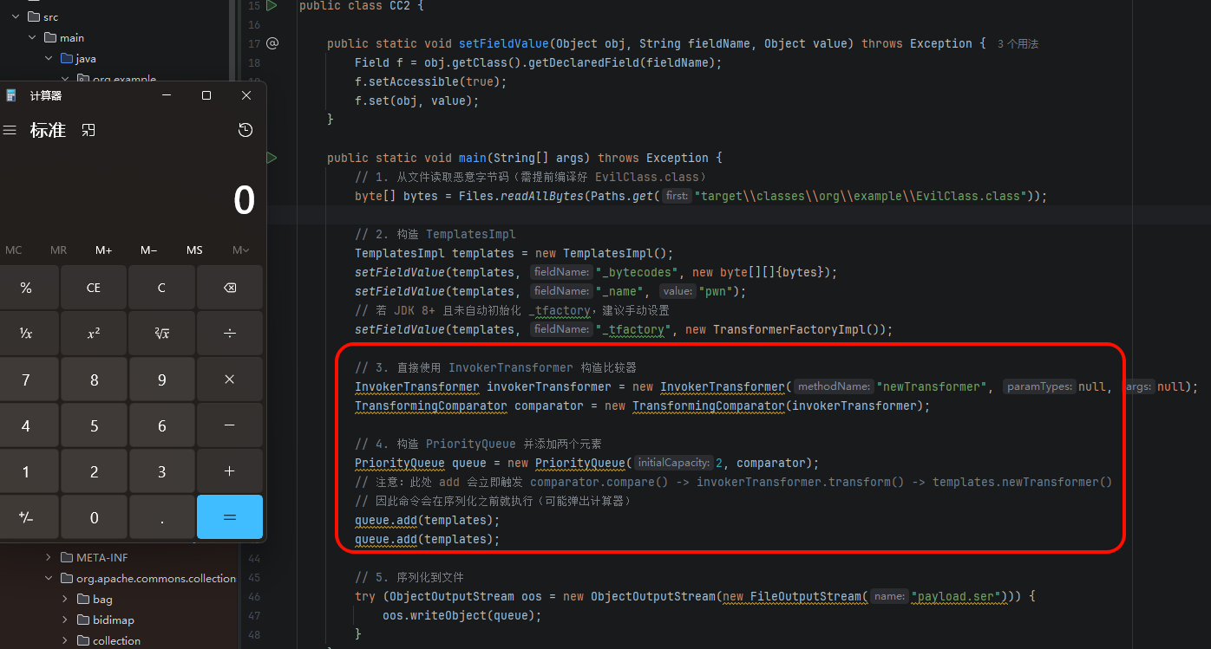Screen dimensions: 1211x649
Task: Click the multiplication operator key
Action: pos(230,380)
